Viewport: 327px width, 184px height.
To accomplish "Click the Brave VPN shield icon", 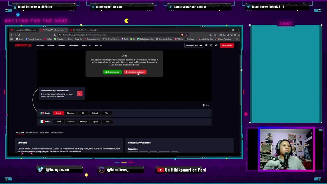I will click(235, 35).
